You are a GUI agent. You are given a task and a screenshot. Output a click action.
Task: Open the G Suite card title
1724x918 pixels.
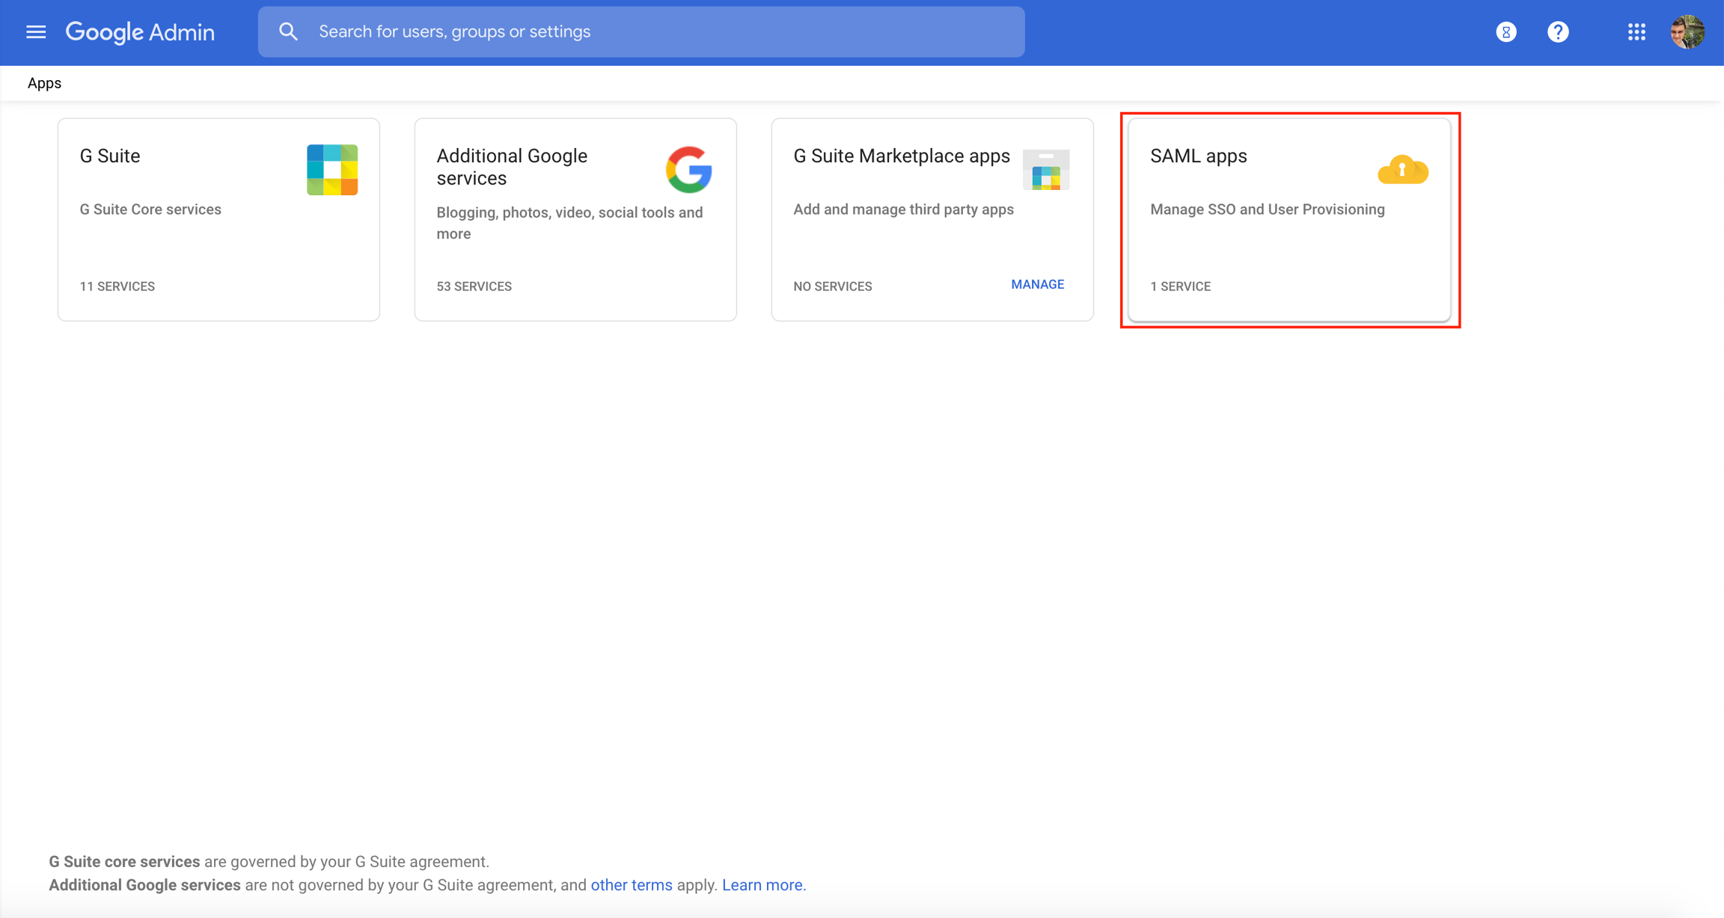(x=110, y=156)
